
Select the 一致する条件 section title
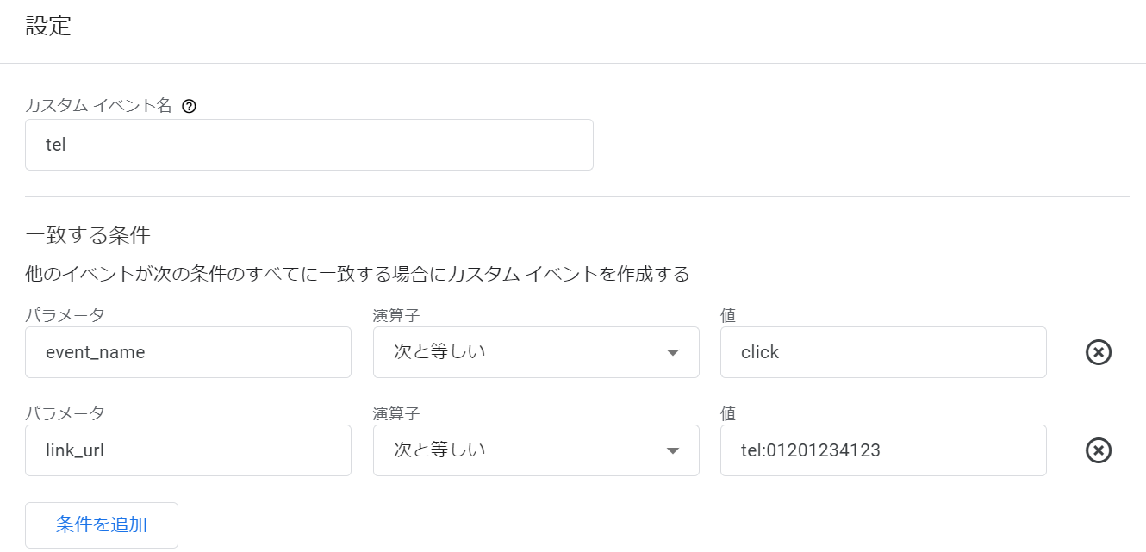click(88, 234)
